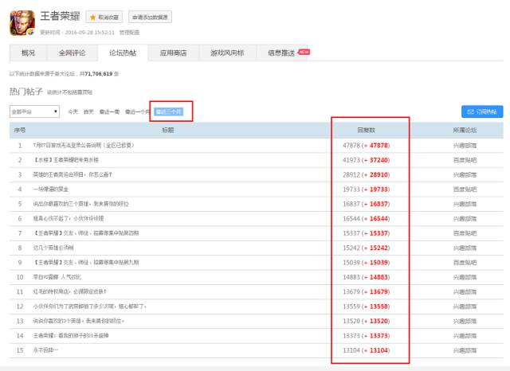
Task: Switch to the 概况 tab
Action: (29, 53)
